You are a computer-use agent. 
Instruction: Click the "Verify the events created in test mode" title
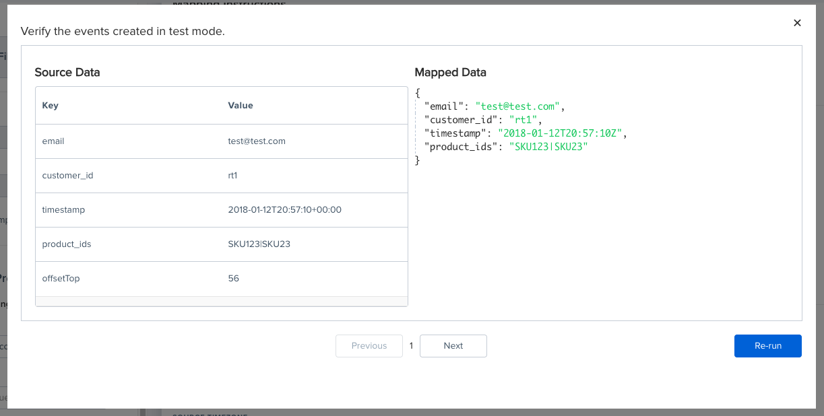tap(123, 32)
